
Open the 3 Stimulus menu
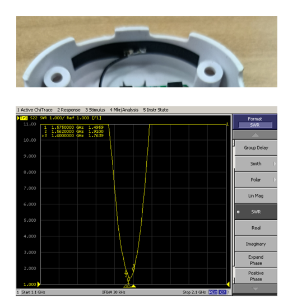tap(95, 110)
